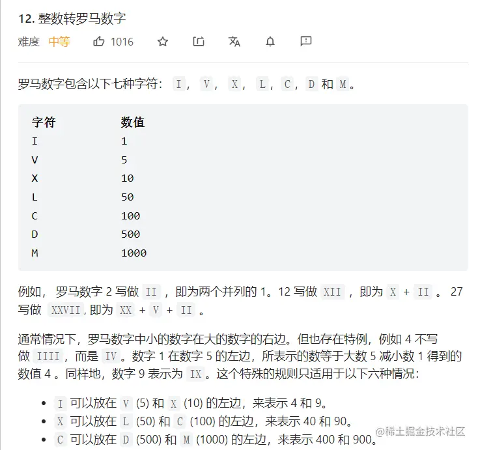Click the bell notification icon
Image resolution: width=478 pixels, height=450 pixels.
(270, 42)
